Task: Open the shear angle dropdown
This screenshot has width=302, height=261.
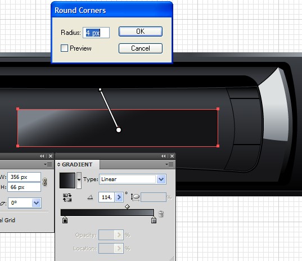Action: (36, 202)
